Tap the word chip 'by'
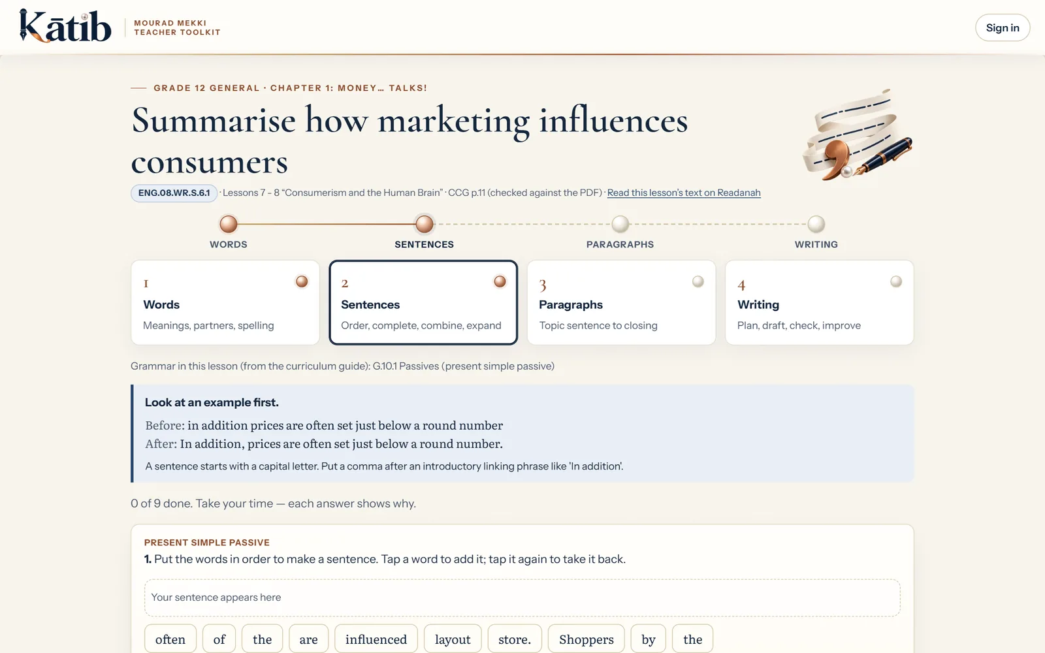Screen dimensions: 1045x653 point(649,639)
